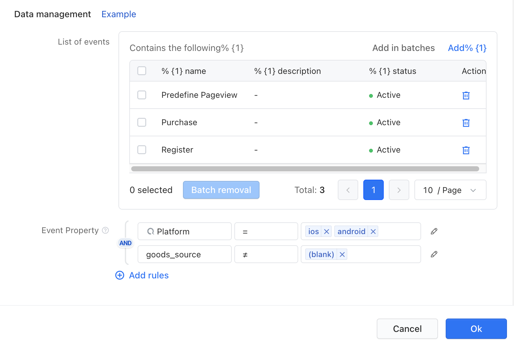The image size is (514, 351).
Task: Check the Predefine Pageview checkbox
Action: 142,95
